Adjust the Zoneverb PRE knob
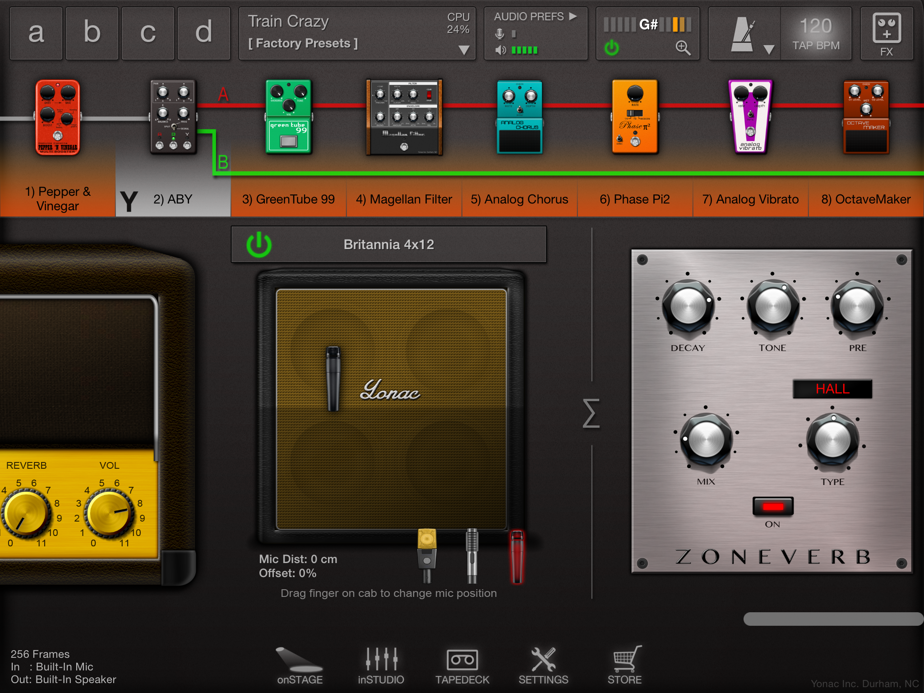The height and width of the screenshot is (693, 924). point(857,306)
